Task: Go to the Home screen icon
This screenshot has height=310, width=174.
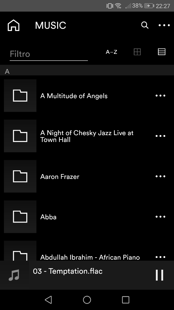Action: point(13,25)
